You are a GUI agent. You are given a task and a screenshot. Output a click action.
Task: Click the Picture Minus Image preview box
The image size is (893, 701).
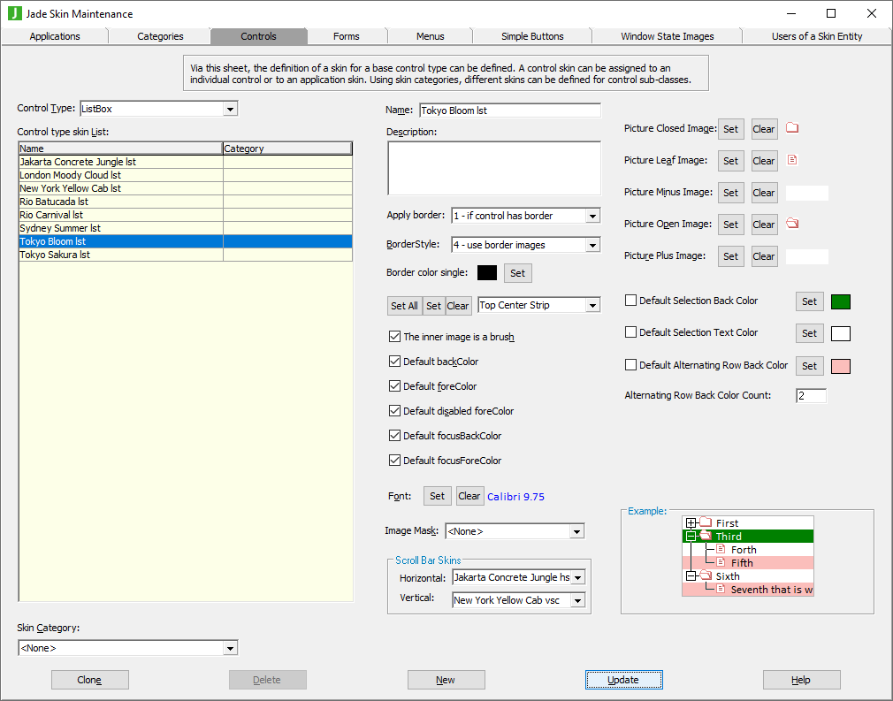(x=806, y=193)
